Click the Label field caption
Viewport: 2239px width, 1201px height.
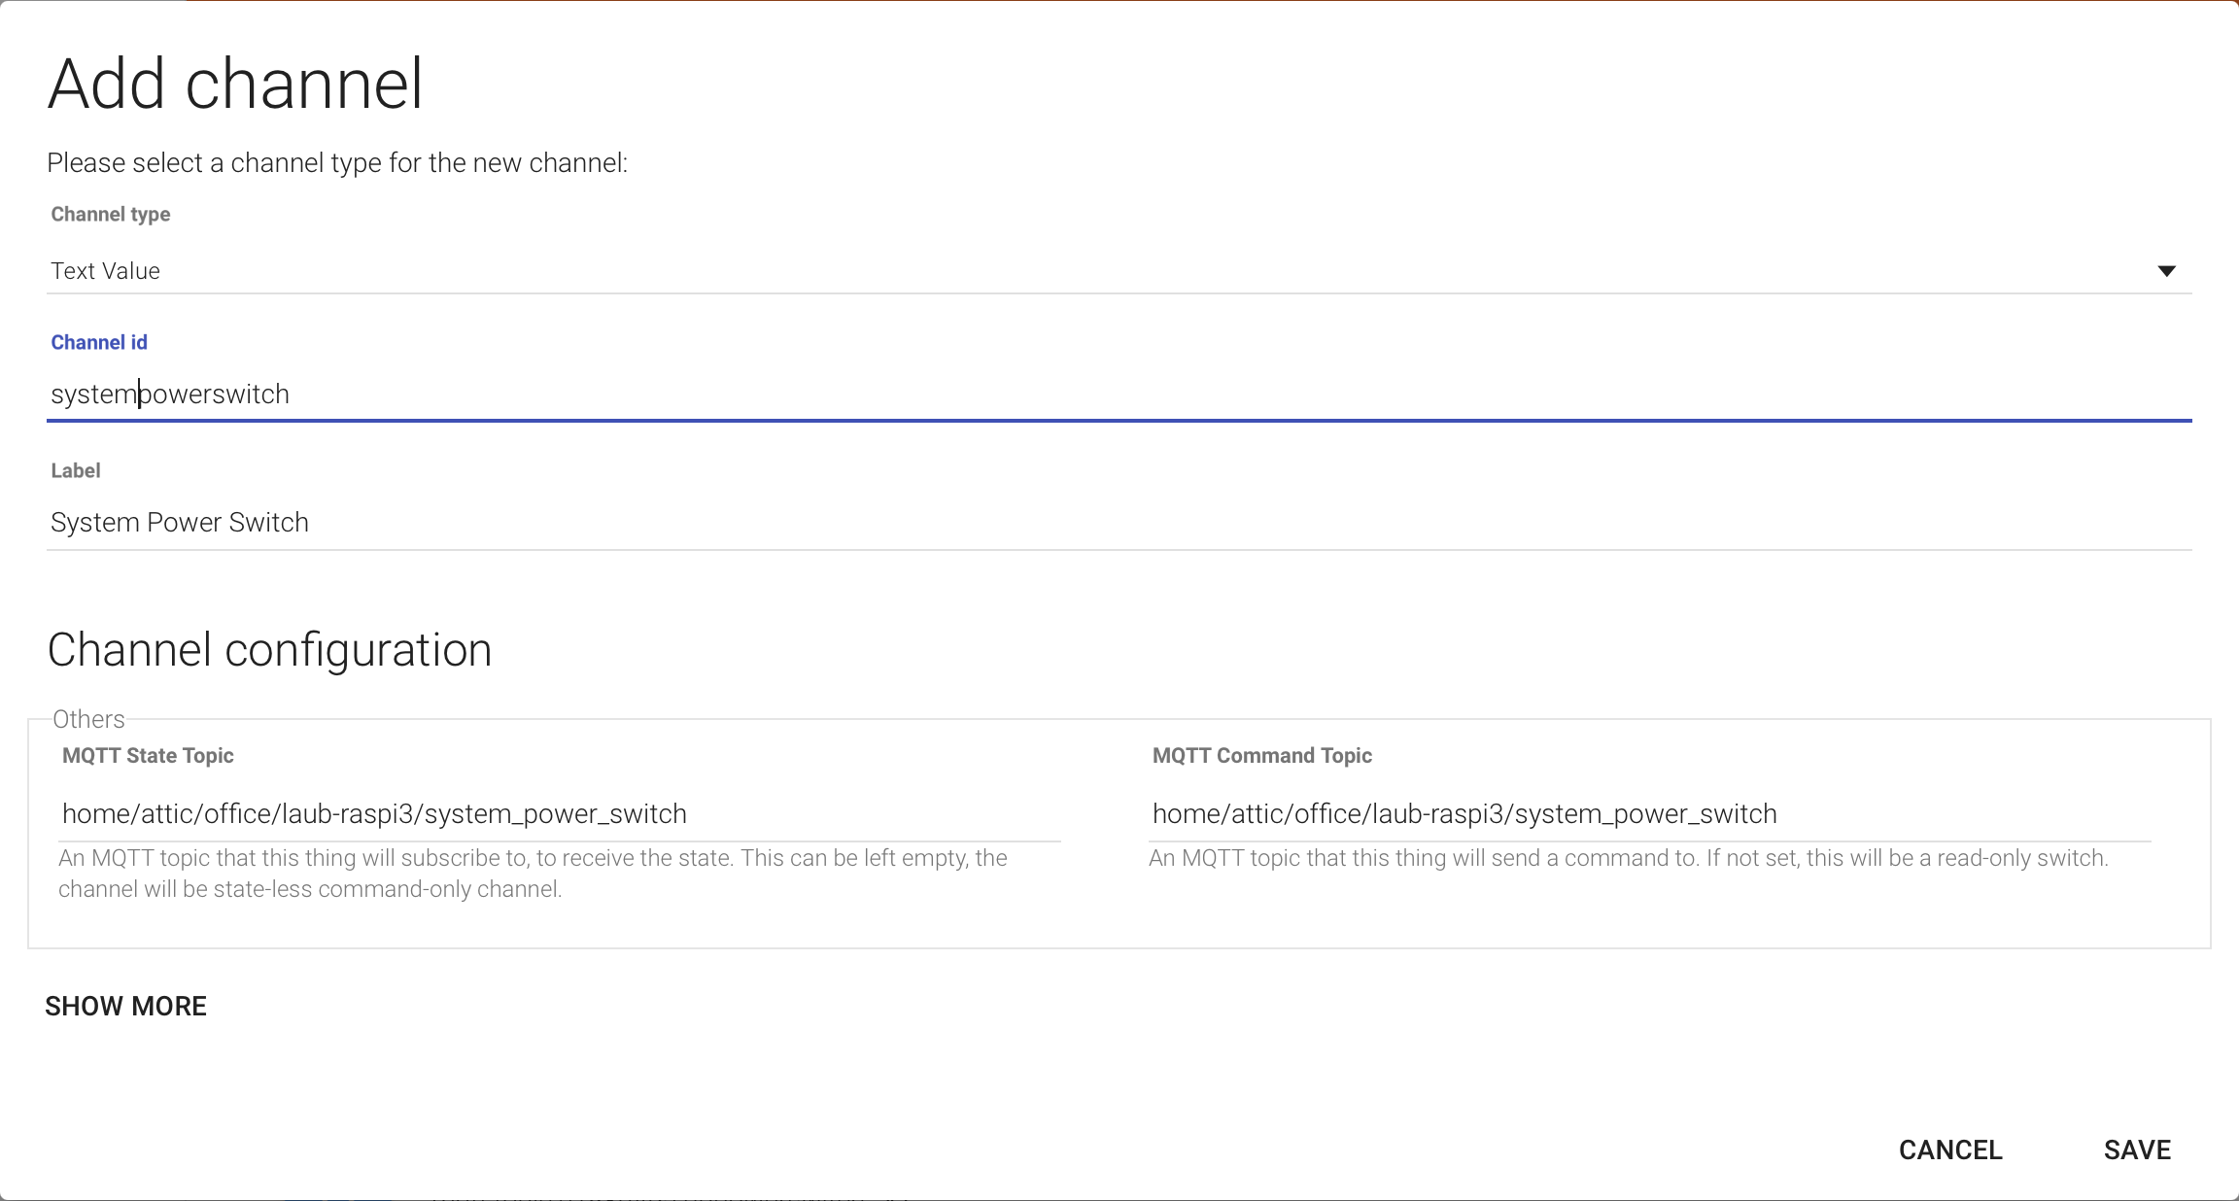(76, 470)
